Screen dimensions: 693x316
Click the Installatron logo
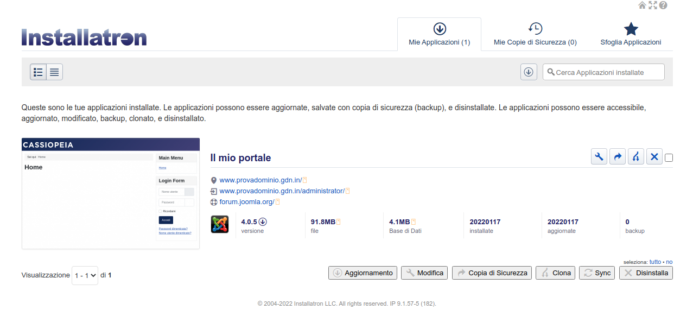[84, 37]
